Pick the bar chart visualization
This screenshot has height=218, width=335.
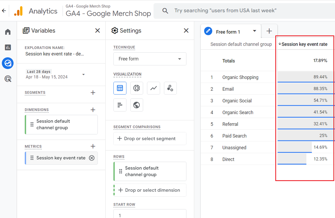120,105
